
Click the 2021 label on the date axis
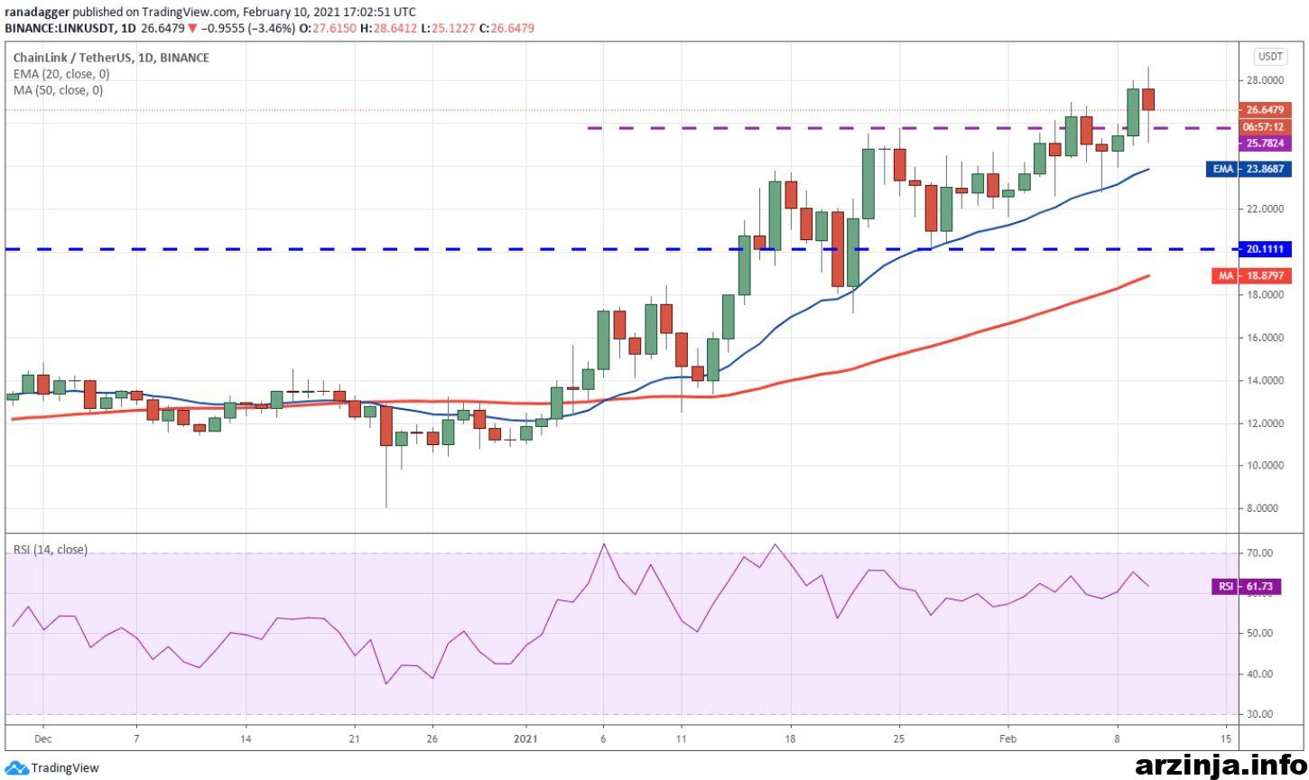tap(525, 738)
